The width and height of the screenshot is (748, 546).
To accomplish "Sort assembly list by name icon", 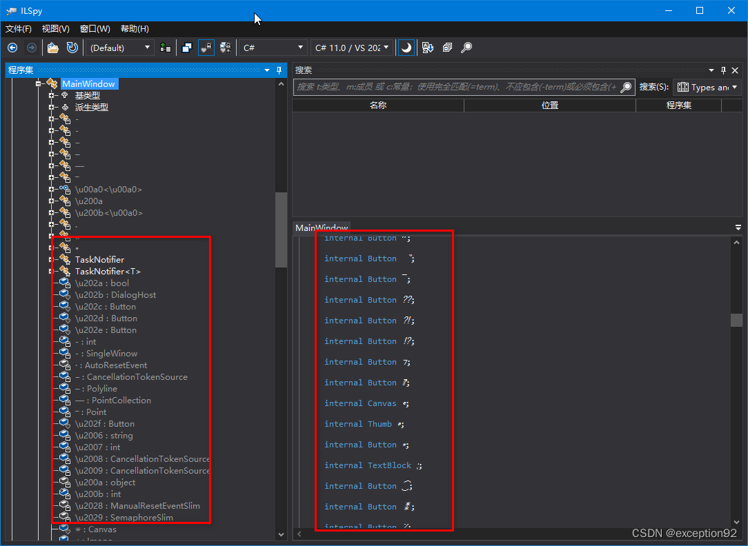I will click(428, 48).
